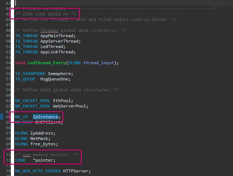Place cursor on empty line 43
This screenshot has height=176, width=233.
123,3
